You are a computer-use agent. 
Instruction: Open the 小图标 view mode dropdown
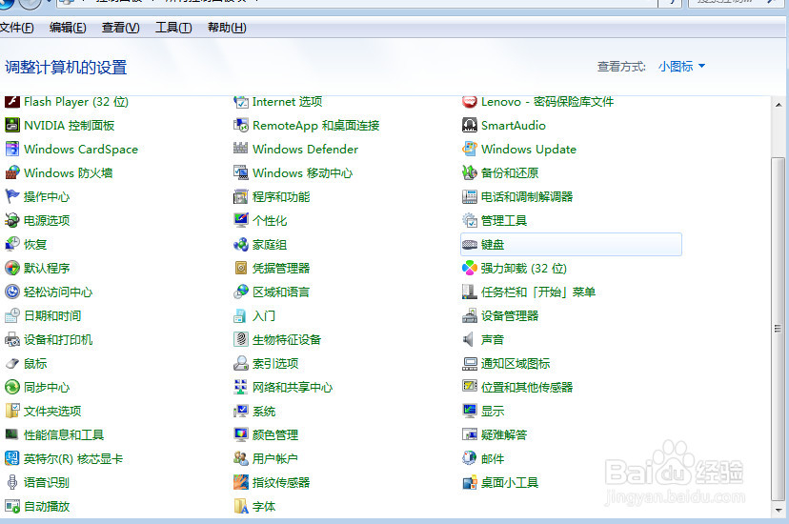681,67
